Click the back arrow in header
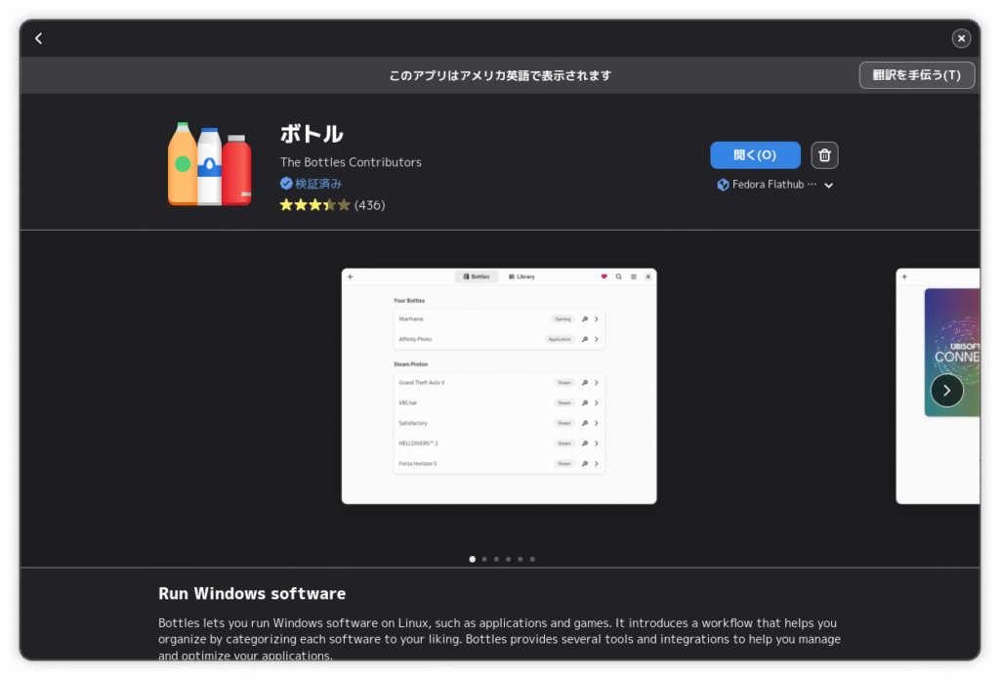 pyautogui.click(x=38, y=38)
